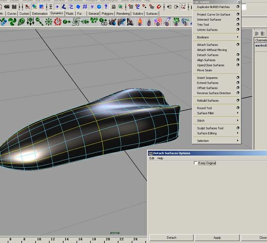Create lightning effect shelf icon

tap(167, 22)
